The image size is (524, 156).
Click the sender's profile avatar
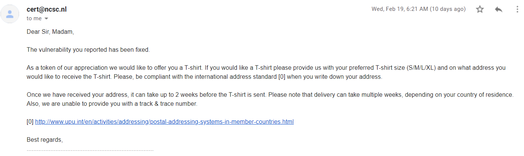tap(10, 14)
